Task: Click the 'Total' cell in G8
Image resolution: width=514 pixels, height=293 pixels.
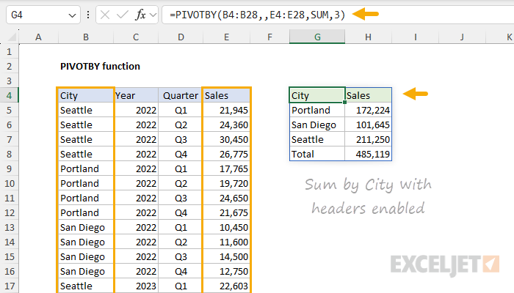Action: [317, 154]
